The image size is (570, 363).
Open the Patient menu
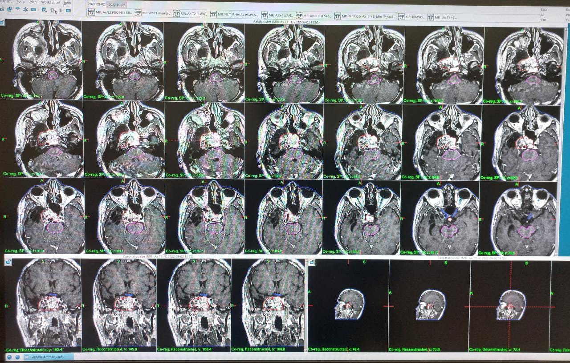pyautogui.click(x=5, y=2)
